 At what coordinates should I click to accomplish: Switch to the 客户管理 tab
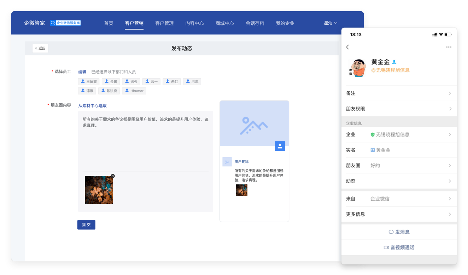click(x=164, y=23)
